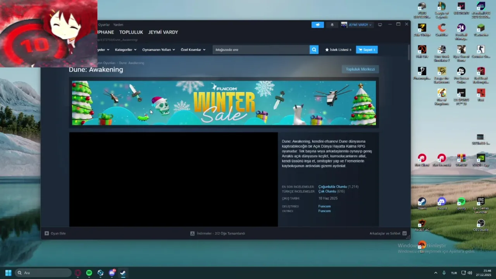Open Çok Olumlu Turkish reviews link
Screen dimensions: 496x279
(327, 191)
